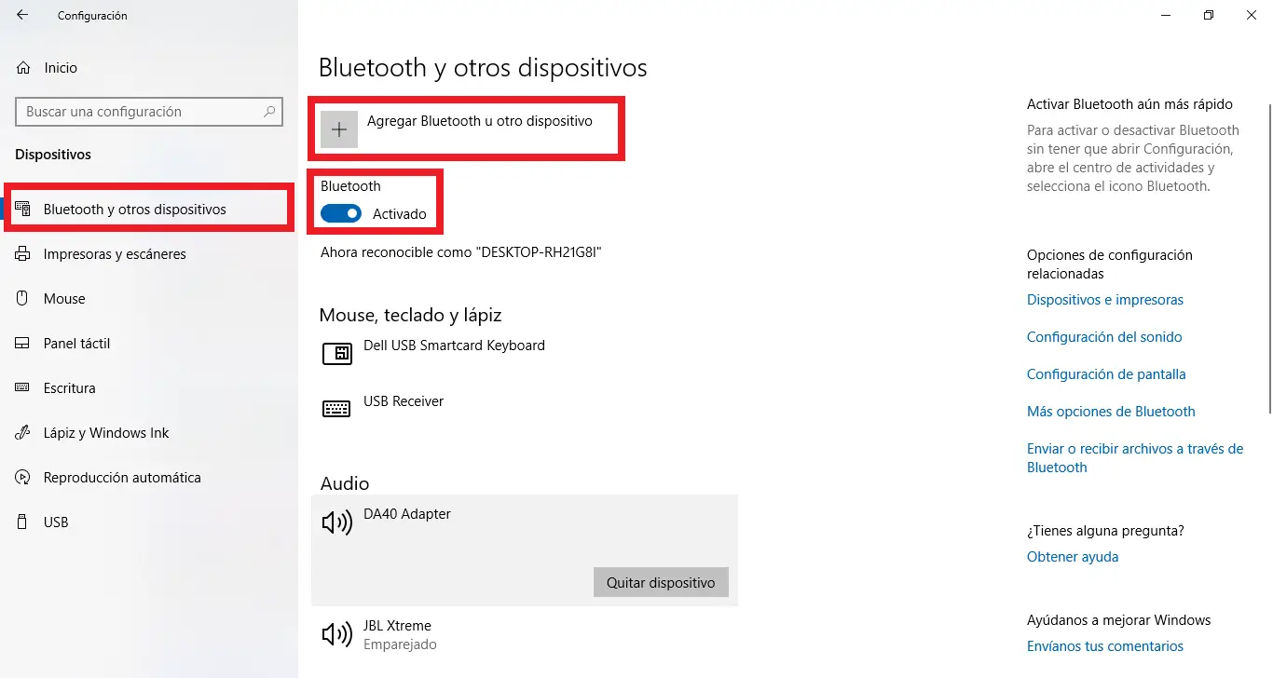This screenshot has height=678, width=1273.
Task: Click the Quitar dispositivo button
Action: pos(661,582)
